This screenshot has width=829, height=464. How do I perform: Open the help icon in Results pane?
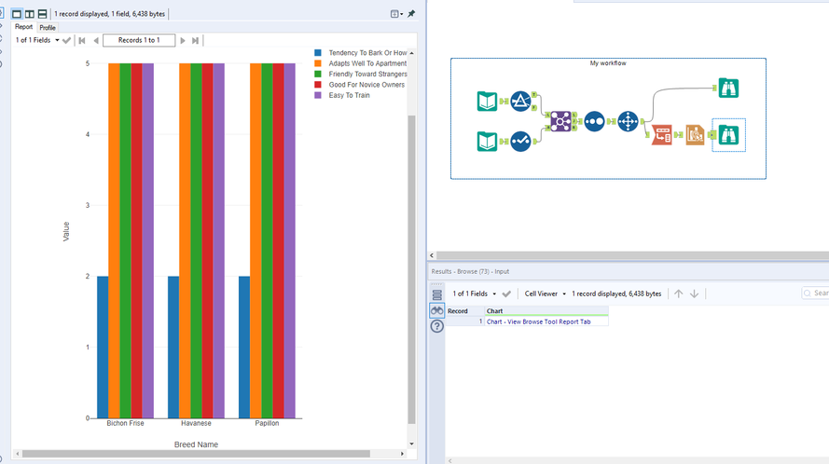[x=436, y=326]
